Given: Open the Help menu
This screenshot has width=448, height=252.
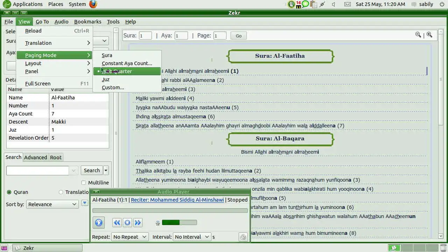Looking at the screenshot, I should 131,22.
